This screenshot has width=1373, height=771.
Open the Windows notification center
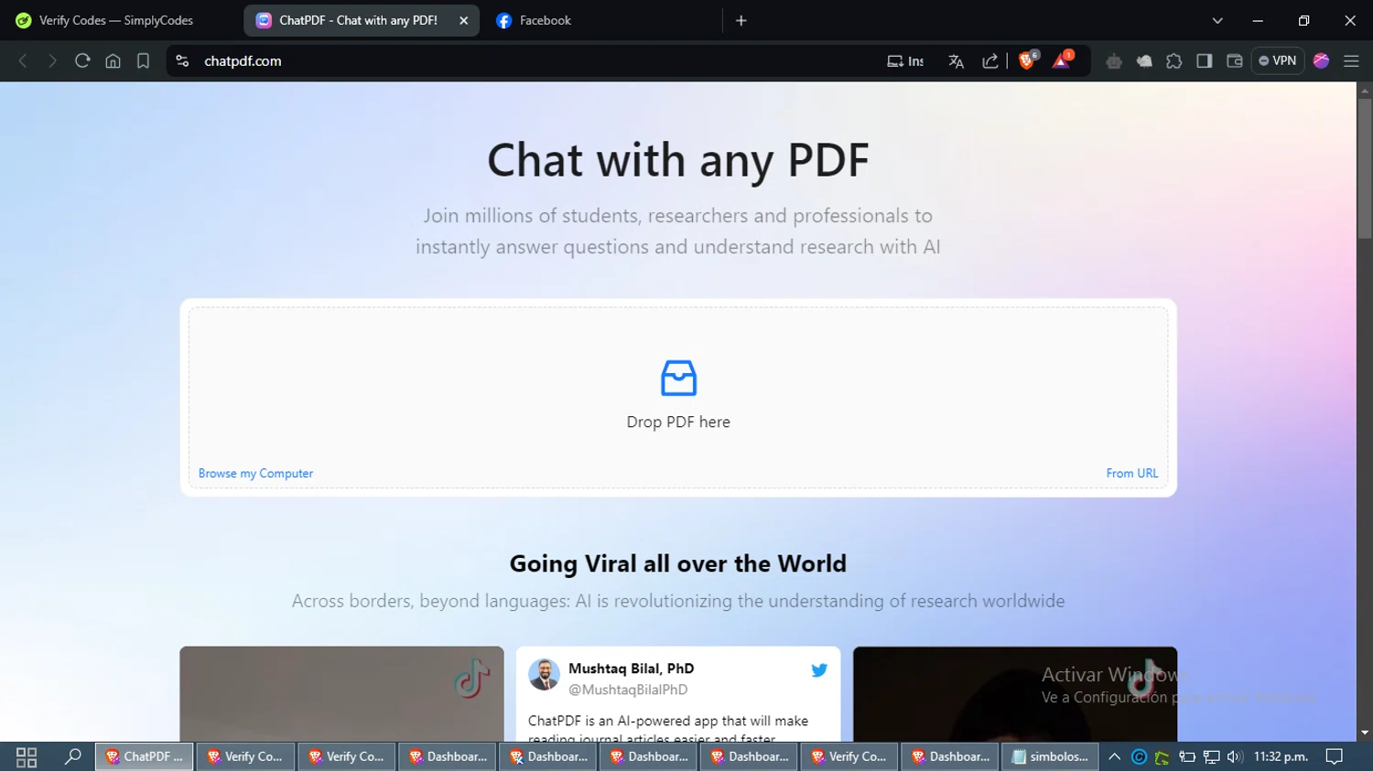(1335, 756)
